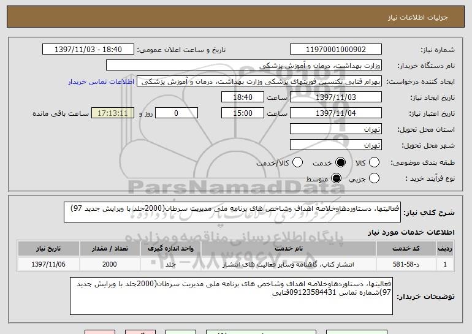Click the service name cell about book publishing
This screenshot has height=334, width=472.
point(288,264)
